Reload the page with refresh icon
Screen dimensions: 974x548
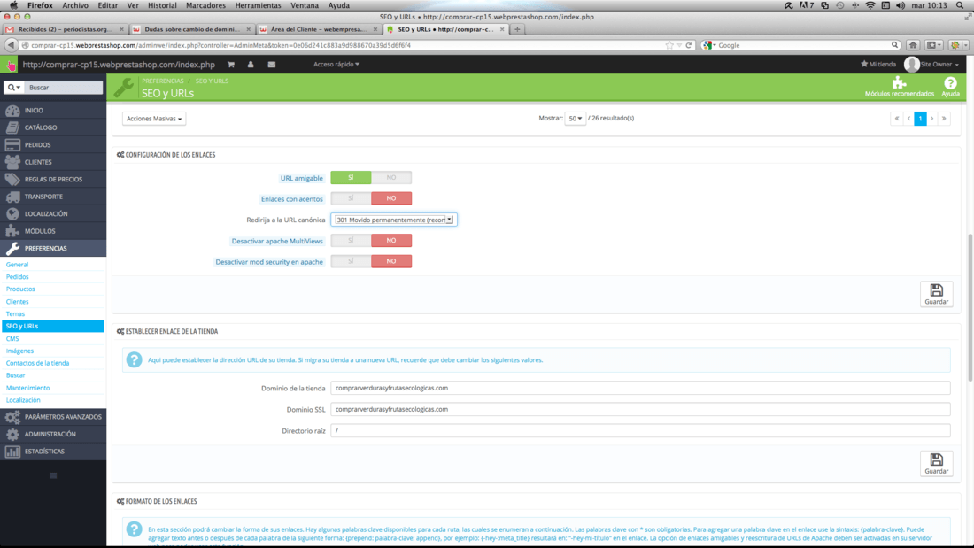[688, 45]
